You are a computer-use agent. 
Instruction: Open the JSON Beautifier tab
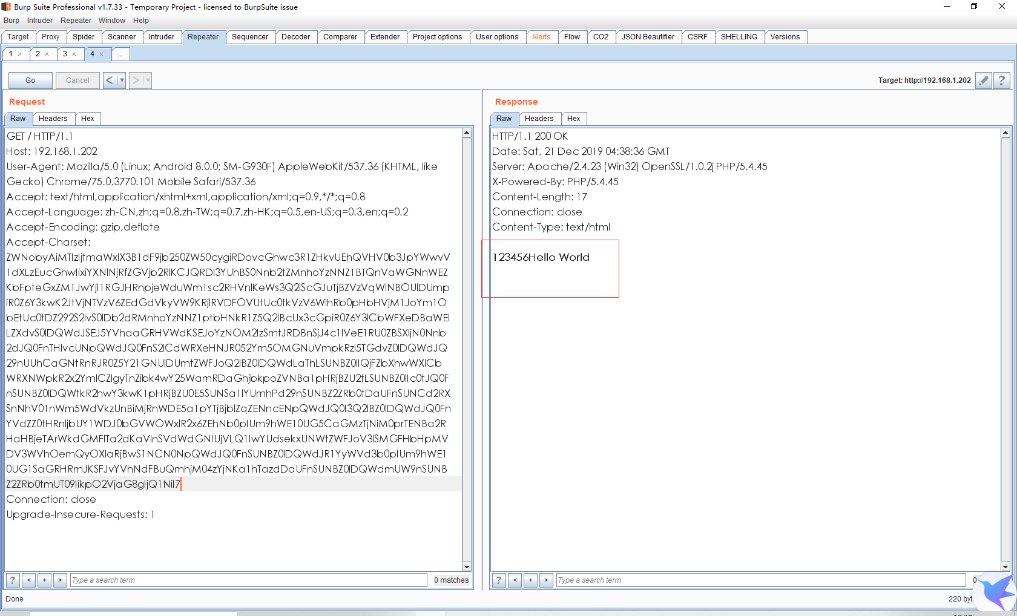(x=648, y=37)
